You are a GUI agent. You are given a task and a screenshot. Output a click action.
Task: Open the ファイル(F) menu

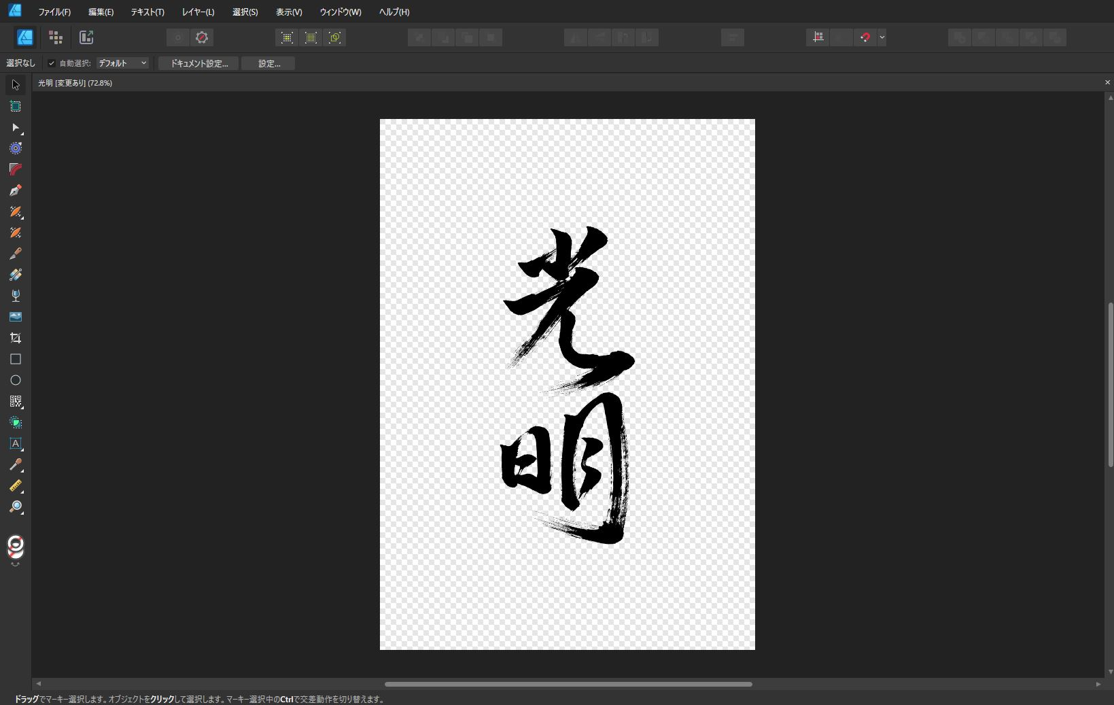54,12
